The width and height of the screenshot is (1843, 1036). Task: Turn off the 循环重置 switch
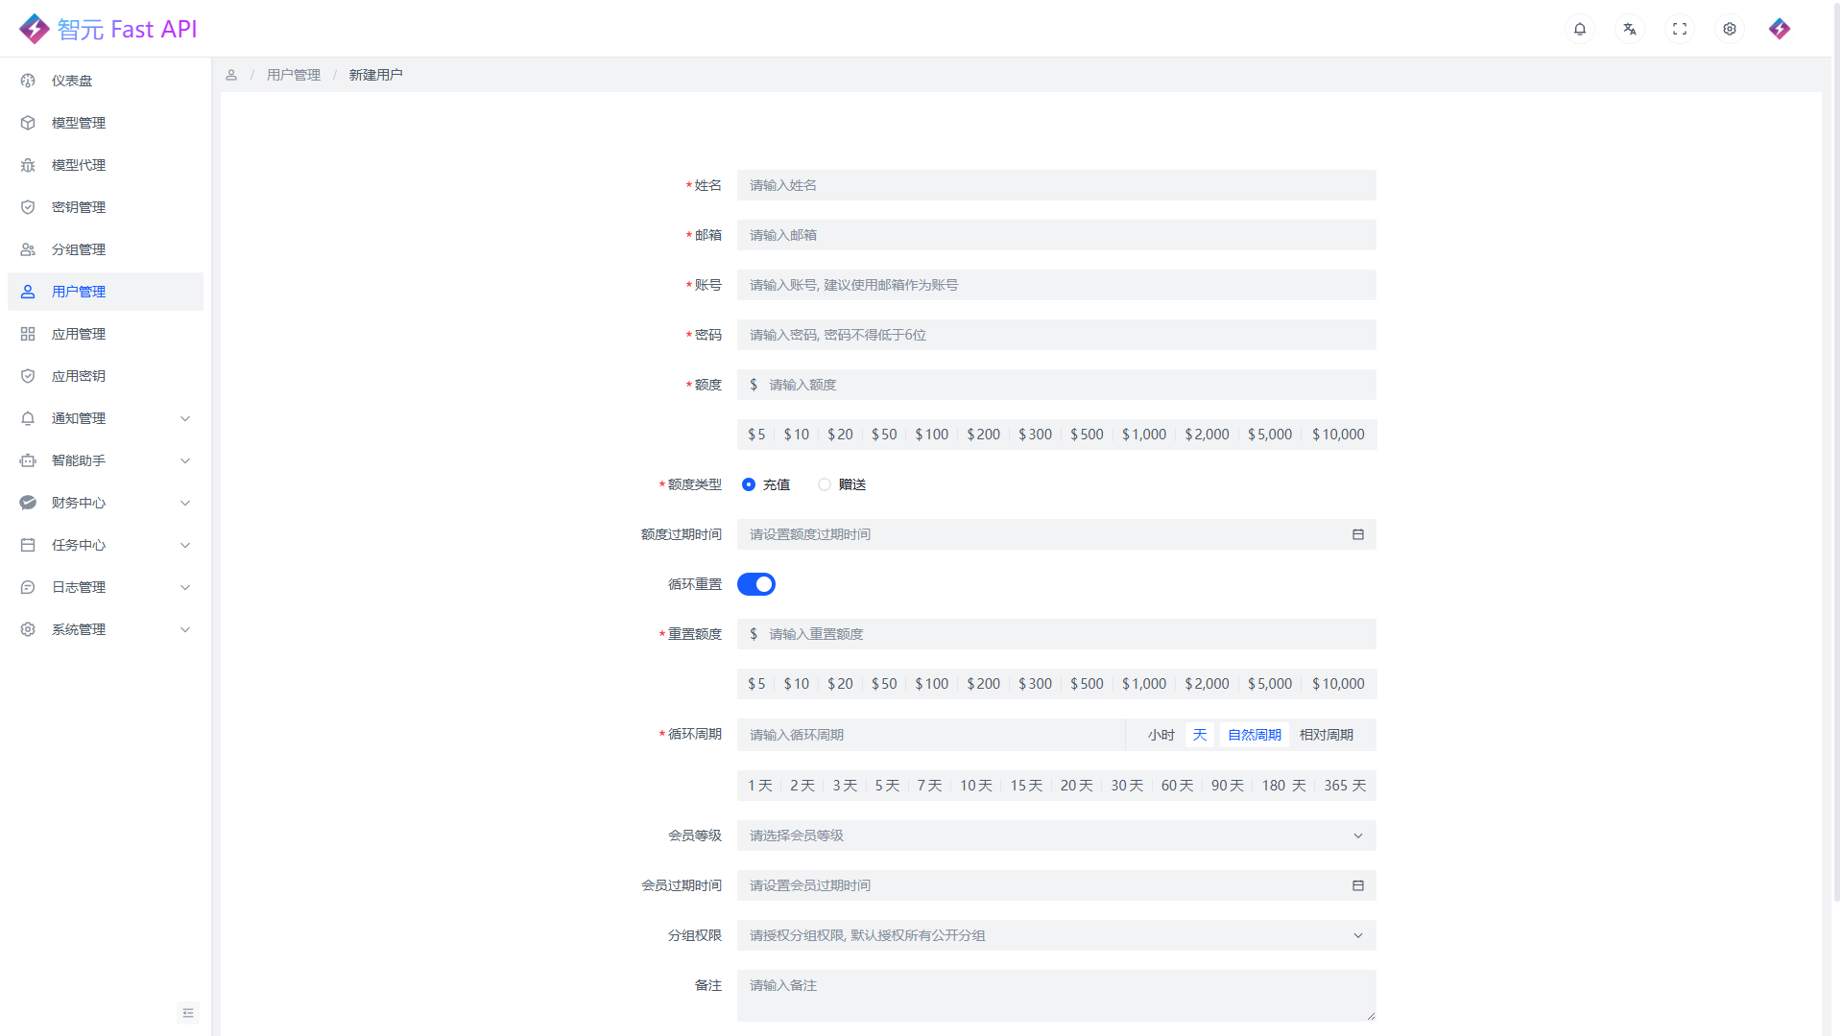(756, 584)
